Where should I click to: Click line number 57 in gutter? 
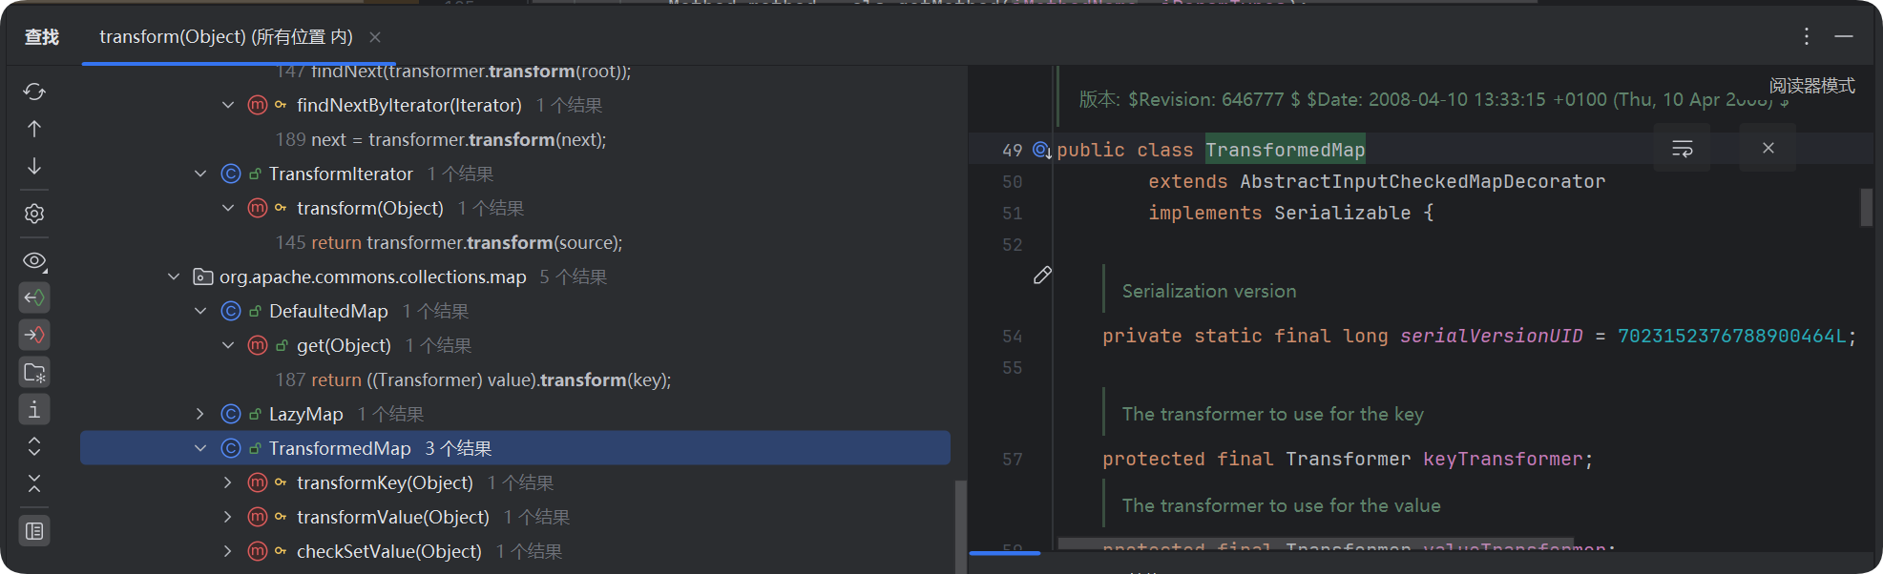pyautogui.click(x=1012, y=459)
